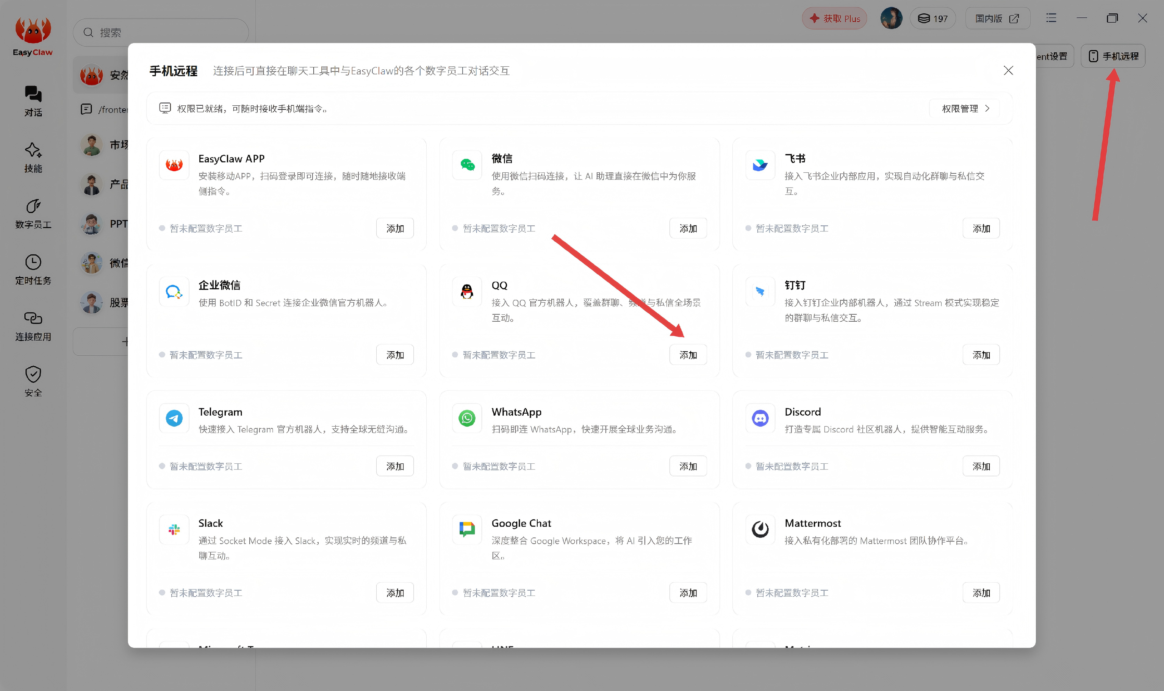Image resolution: width=1164 pixels, height=691 pixels.
Task: Click the Discord app icon
Action: pos(760,418)
